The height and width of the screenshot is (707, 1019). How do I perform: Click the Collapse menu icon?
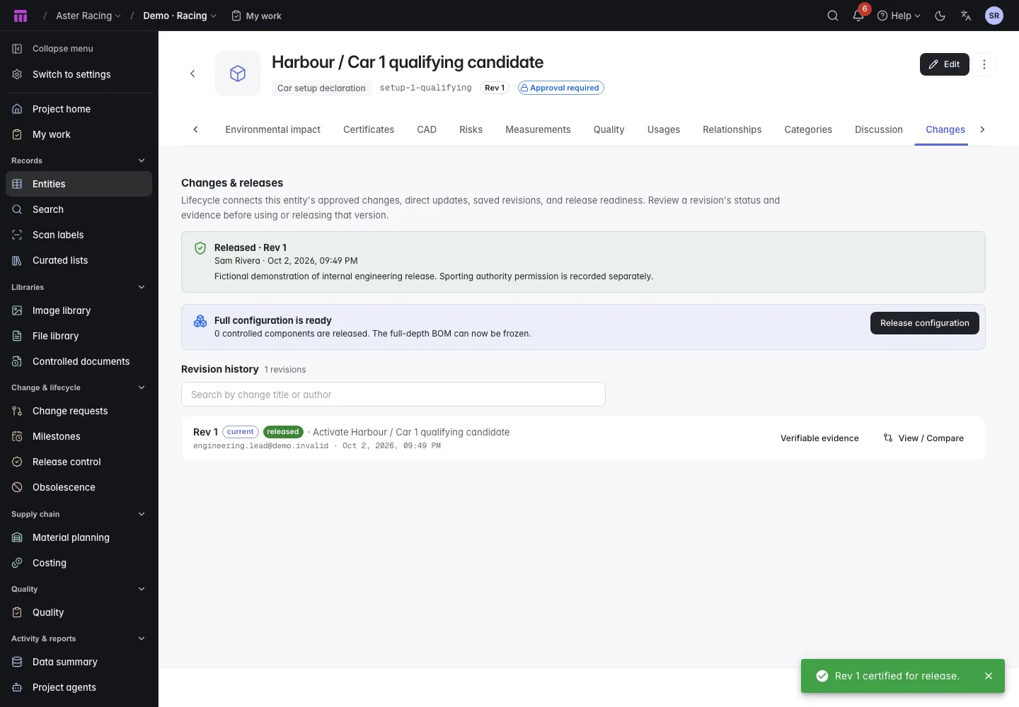click(17, 49)
